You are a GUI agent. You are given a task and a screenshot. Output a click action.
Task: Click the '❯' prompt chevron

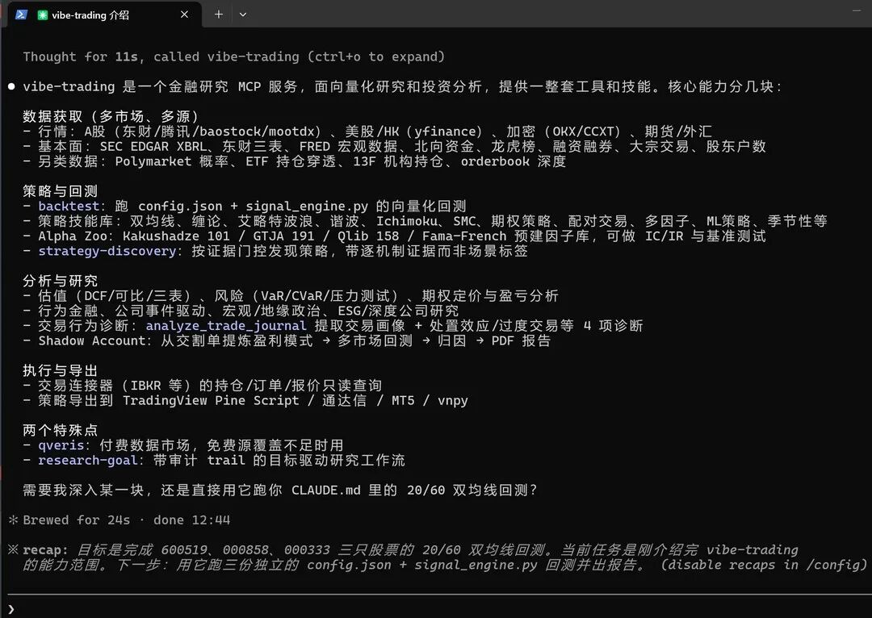[11, 610]
